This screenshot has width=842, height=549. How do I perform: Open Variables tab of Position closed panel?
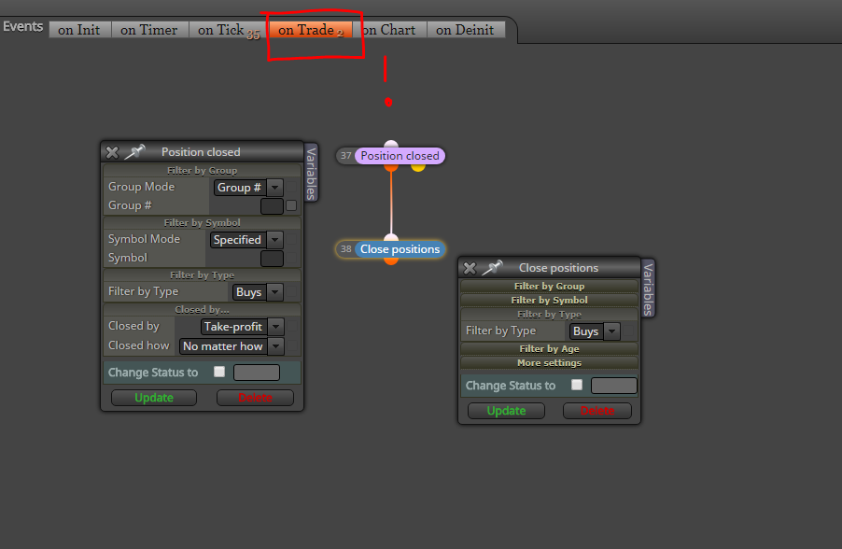311,173
